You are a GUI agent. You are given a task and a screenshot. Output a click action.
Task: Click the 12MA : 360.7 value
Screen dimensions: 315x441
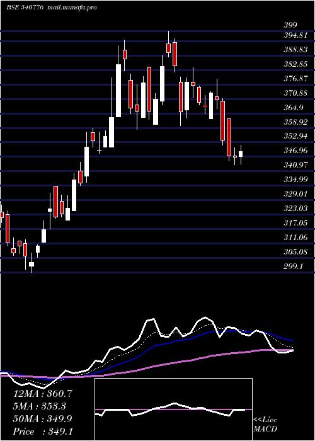[43, 394]
